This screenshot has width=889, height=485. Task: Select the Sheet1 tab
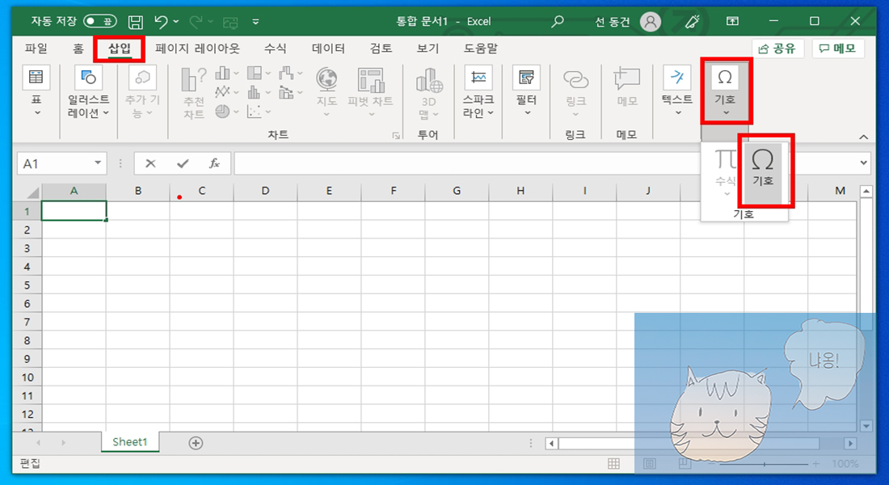click(x=130, y=442)
